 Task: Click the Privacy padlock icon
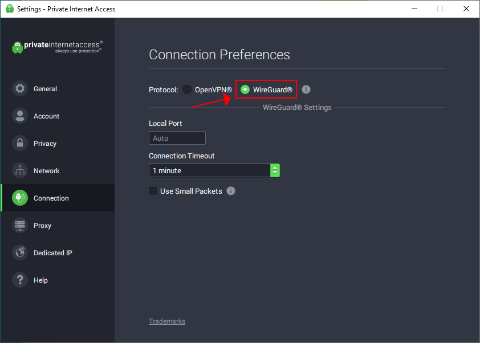(20, 144)
